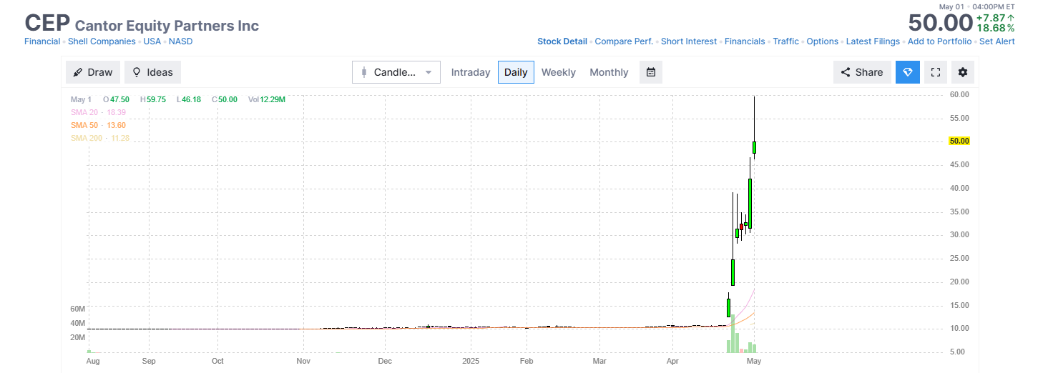Open Ideas lightbulb button
The height and width of the screenshot is (373, 1043).
(153, 72)
